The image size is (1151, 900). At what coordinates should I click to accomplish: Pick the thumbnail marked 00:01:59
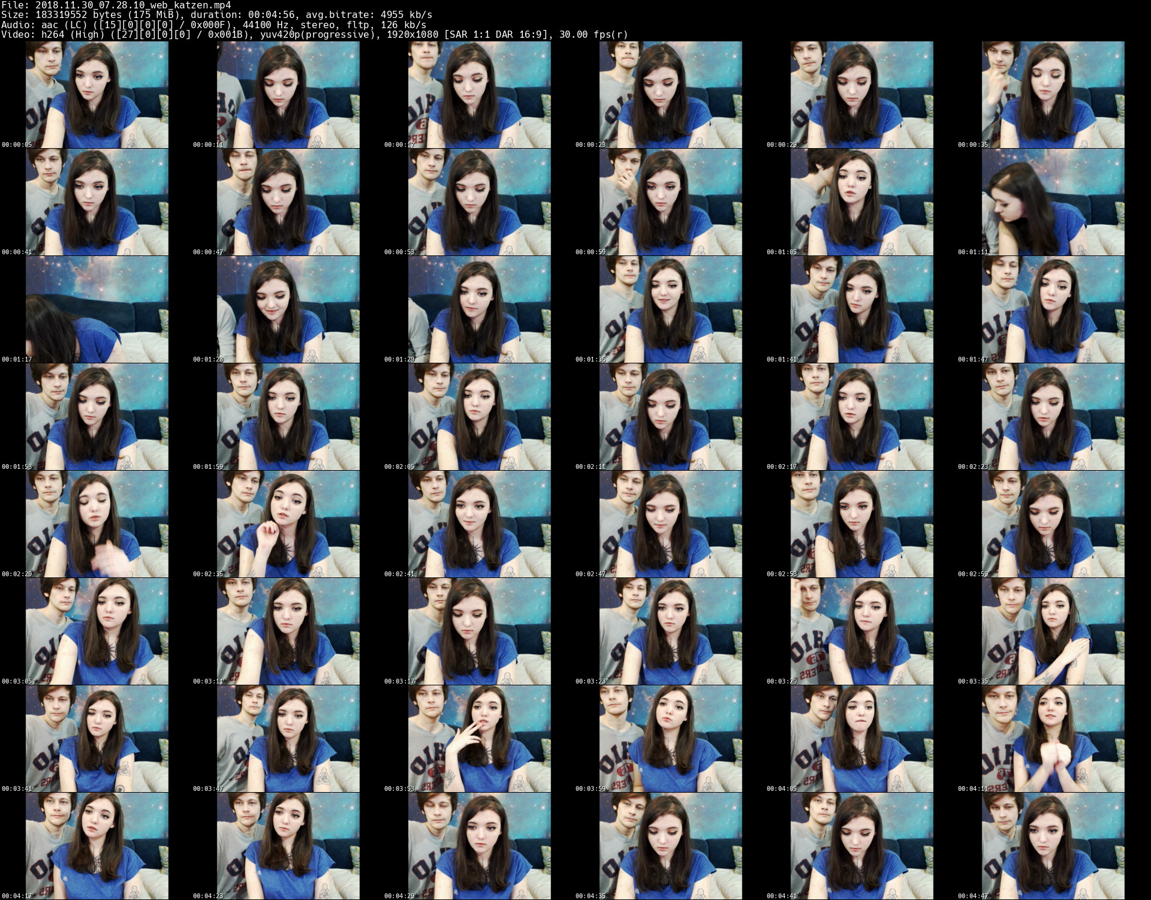point(288,417)
